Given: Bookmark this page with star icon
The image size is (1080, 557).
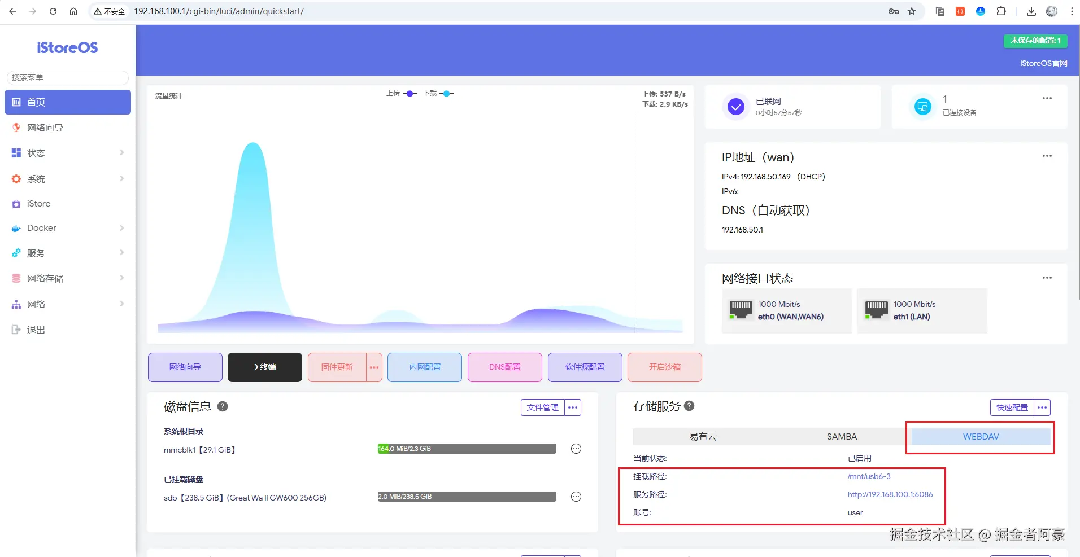Looking at the screenshot, I should click(x=912, y=11).
